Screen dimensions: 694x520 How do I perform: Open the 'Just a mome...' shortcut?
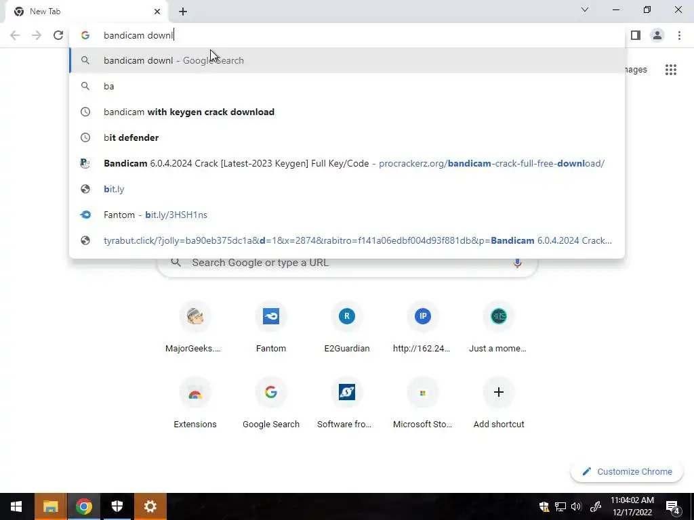click(499, 328)
